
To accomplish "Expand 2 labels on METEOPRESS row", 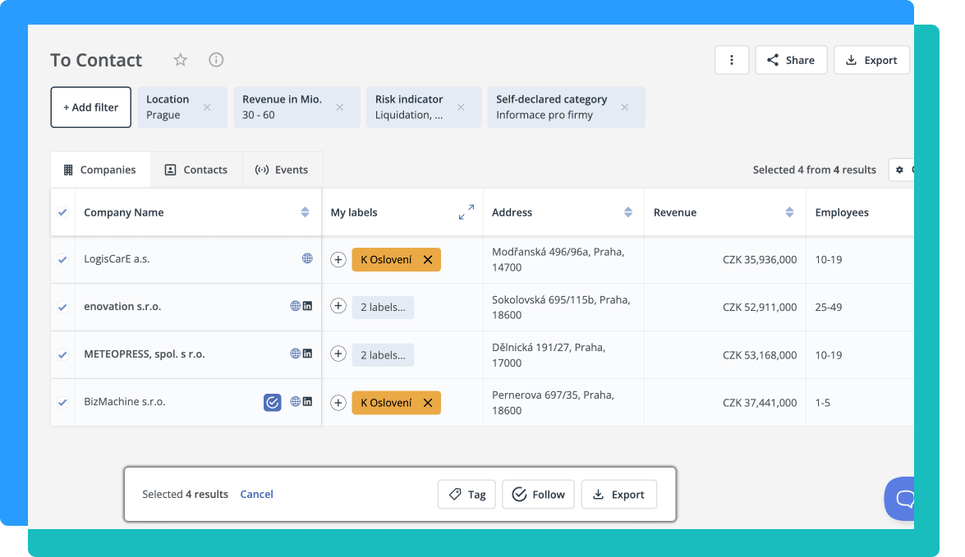I will point(383,354).
